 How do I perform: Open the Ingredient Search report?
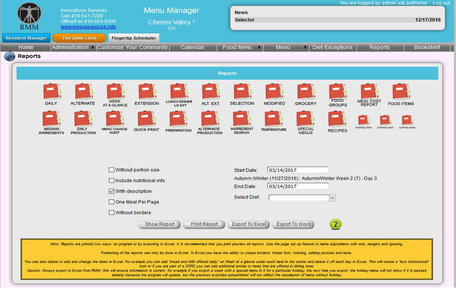[242, 119]
